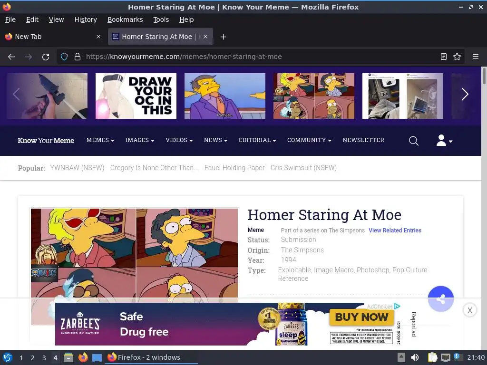
Task: Open the Skinner Pathetic carousel thumbnail
Action: (225, 96)
